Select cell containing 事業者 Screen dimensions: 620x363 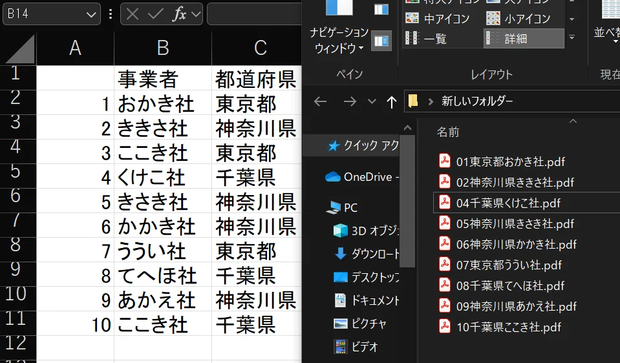point(163,78)
